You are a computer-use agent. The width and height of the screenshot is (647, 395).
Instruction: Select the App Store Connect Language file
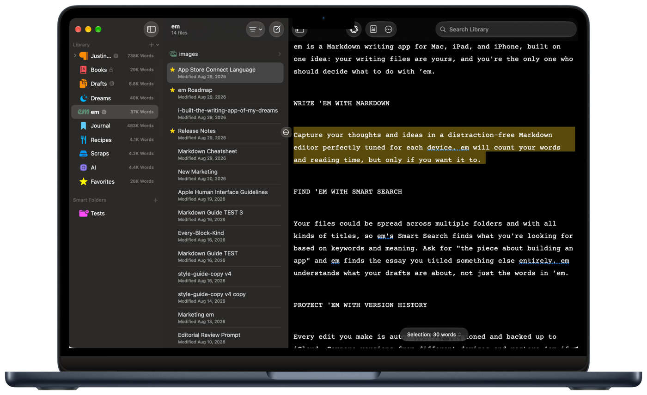tap(225, 73)
